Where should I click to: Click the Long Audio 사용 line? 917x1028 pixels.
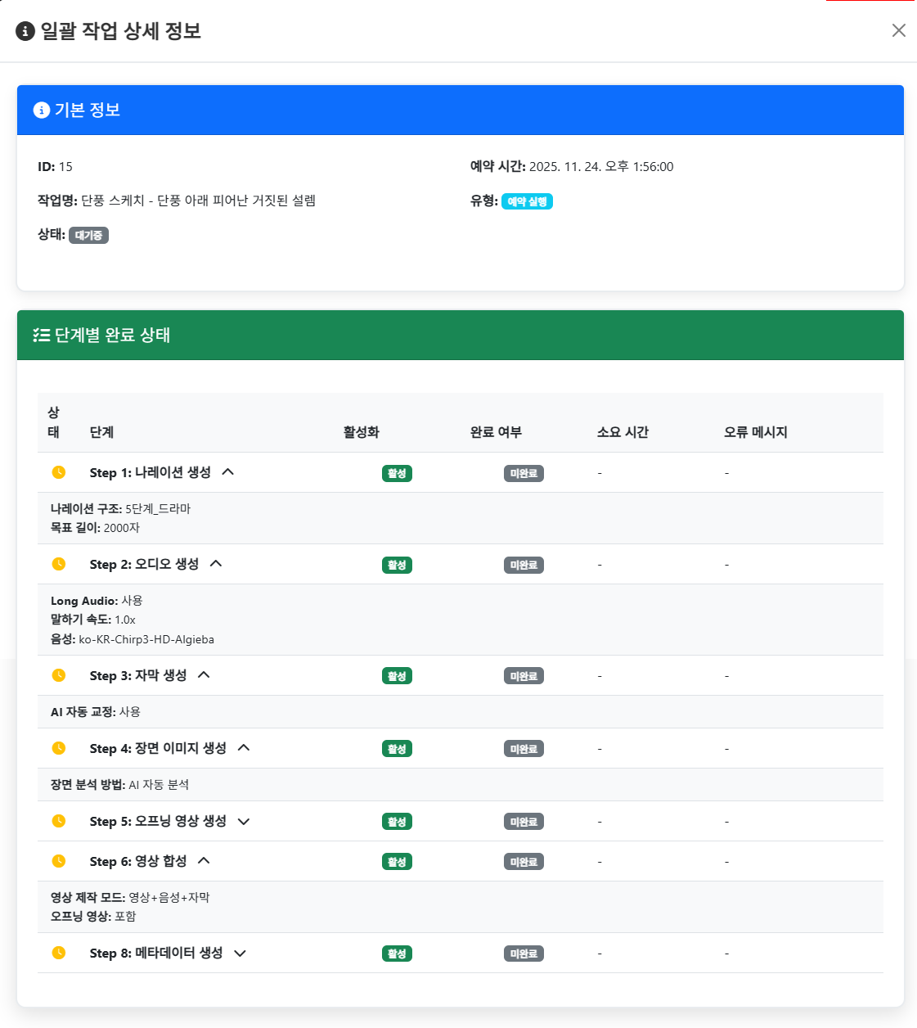97,600
